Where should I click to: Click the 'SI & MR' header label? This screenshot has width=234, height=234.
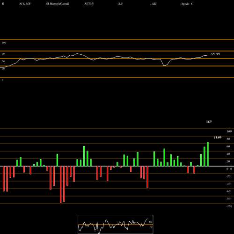(x=25, y=4)
